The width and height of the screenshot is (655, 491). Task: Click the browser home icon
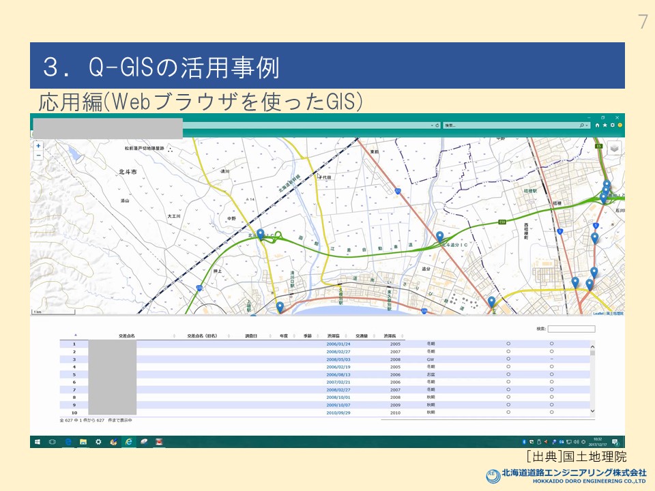pos(598,125)
